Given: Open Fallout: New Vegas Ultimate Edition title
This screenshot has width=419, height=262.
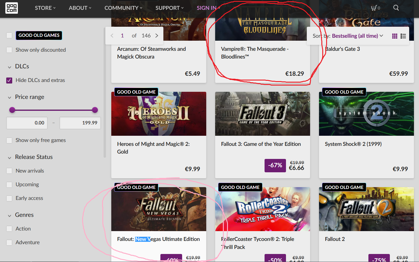Looking at the screenshot, I should tap(158, 239).
